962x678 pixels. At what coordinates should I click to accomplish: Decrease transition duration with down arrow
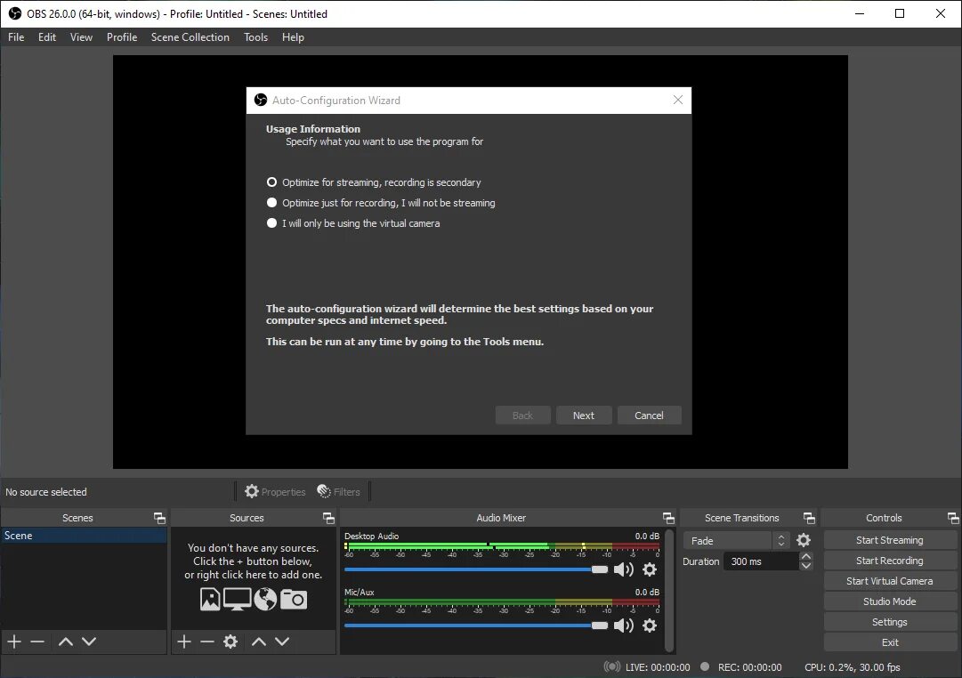coord(806,566)
